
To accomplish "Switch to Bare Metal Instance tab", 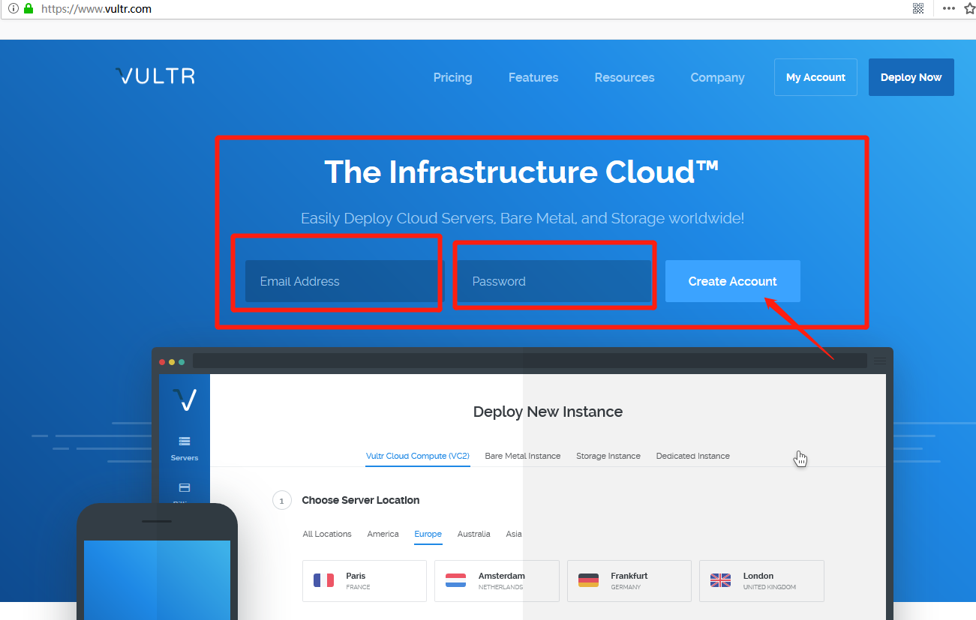I will 523,456.
